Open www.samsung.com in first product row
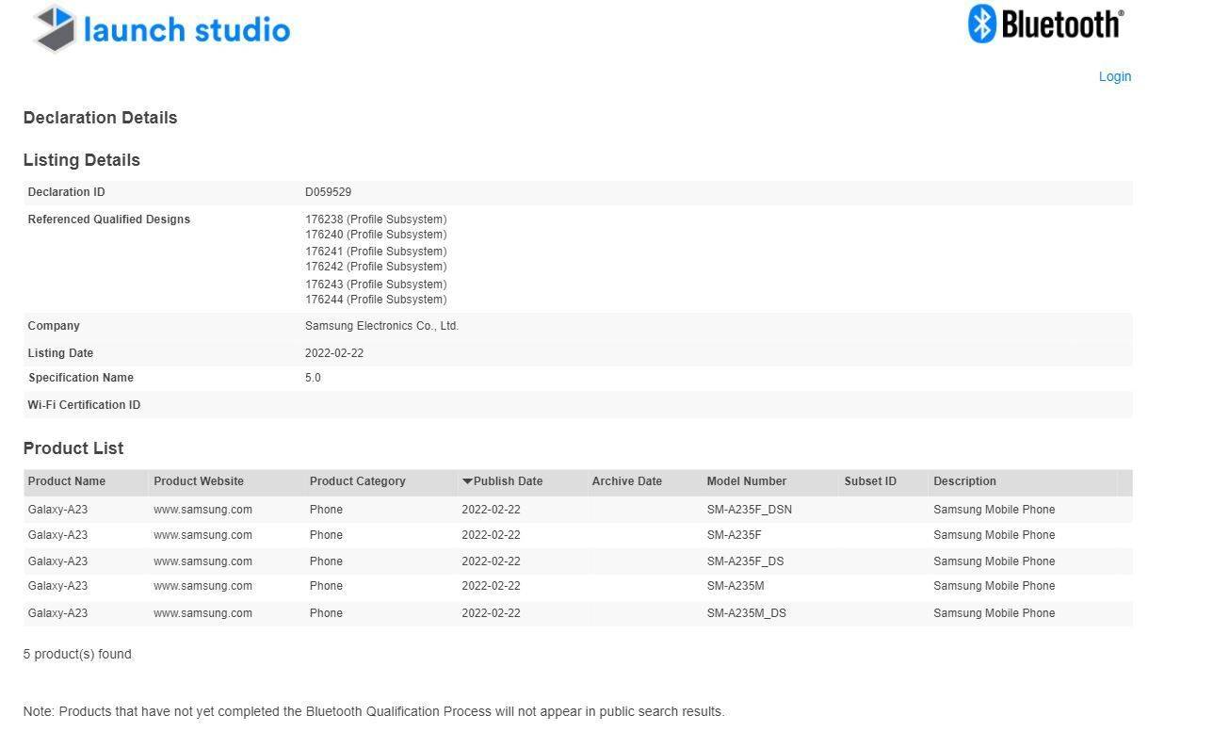Screen dimensions: 1213x748 (x=202, y=510)
